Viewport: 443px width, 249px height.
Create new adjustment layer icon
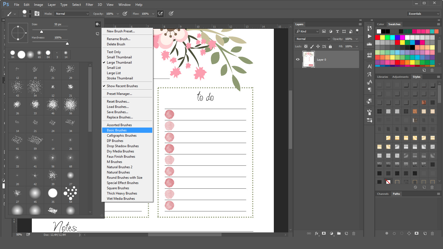[331, 234]
